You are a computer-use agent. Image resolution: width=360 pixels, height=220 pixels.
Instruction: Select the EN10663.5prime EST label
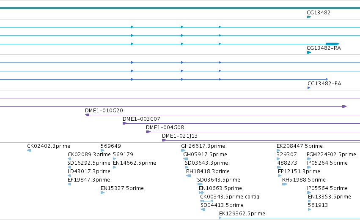(x=220, y=189)
